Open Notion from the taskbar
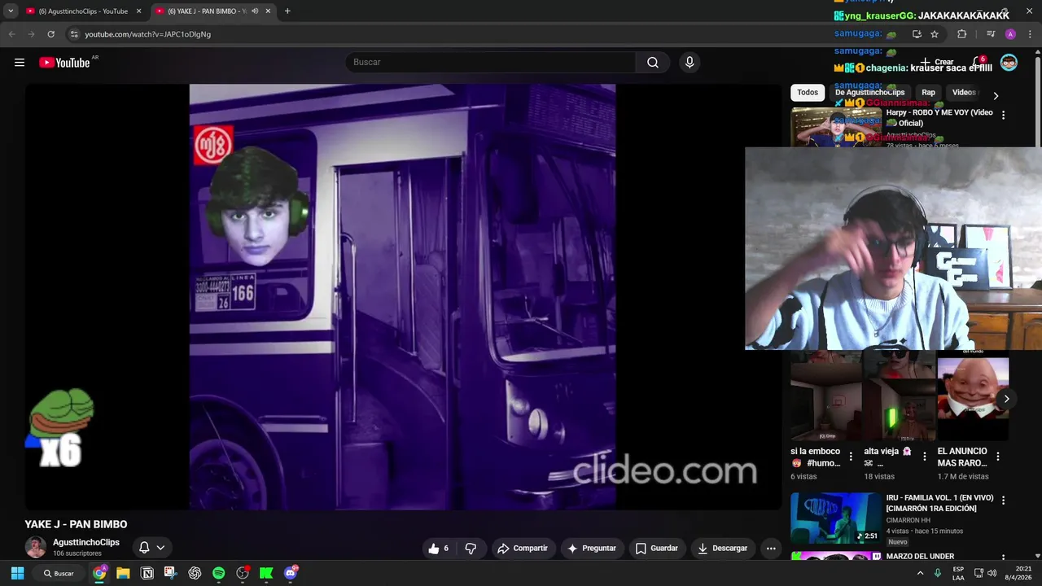The width and height of the screenshot is (1042, 586). click(147, 573)
